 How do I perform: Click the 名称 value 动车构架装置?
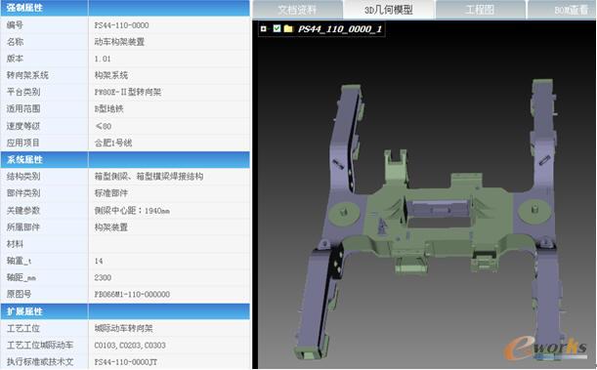click(119, 42)
